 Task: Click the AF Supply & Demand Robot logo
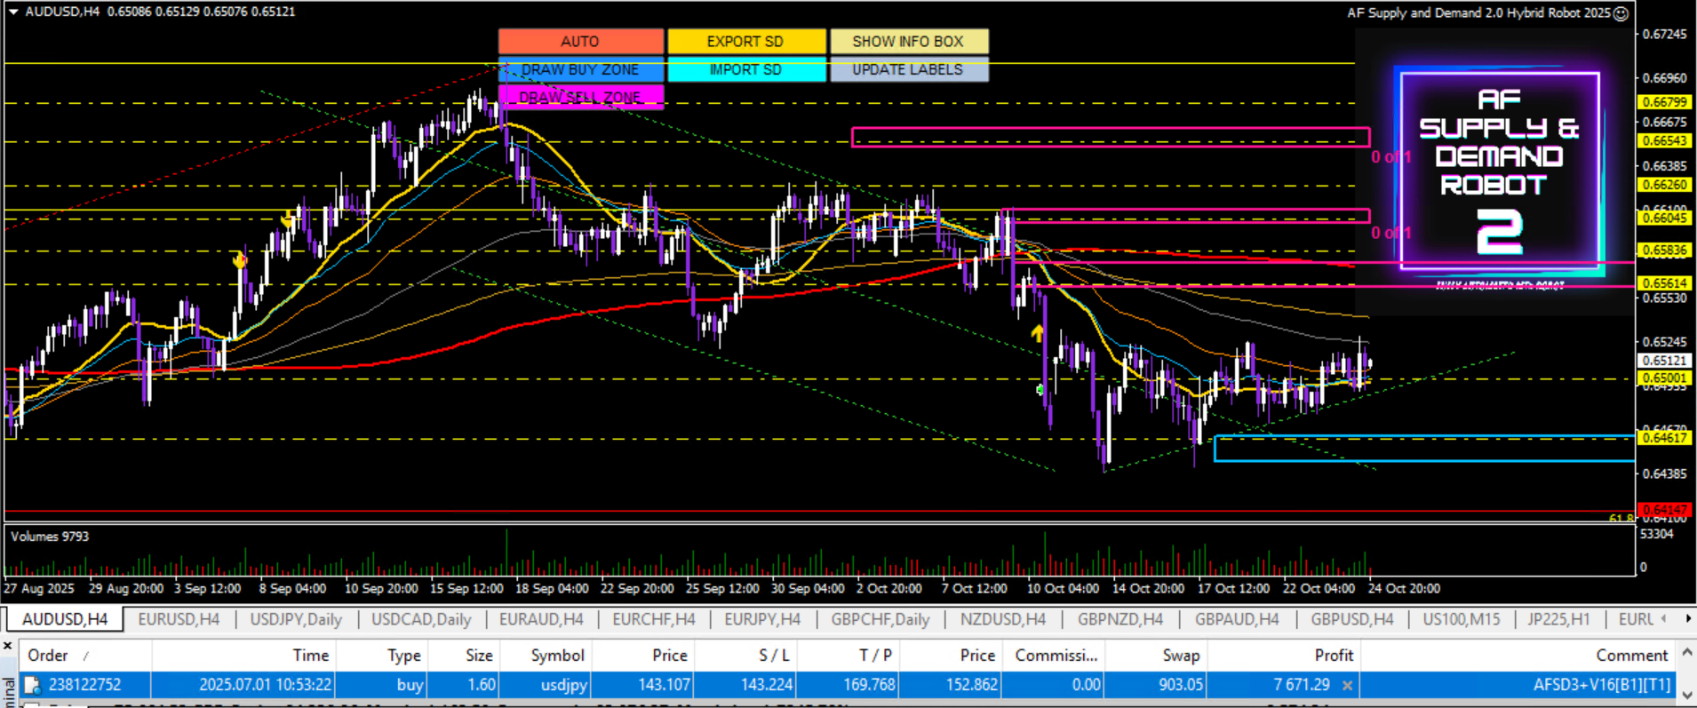[1500, 171]
